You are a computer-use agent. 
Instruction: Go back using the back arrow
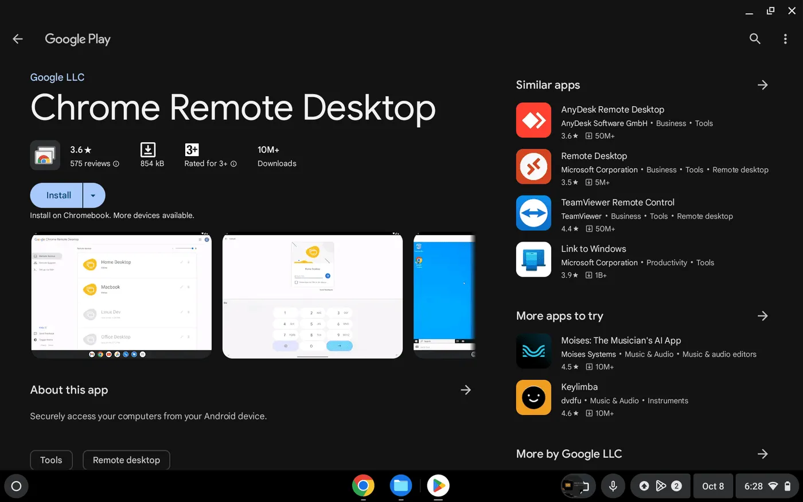tap(18, 39)
